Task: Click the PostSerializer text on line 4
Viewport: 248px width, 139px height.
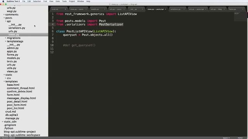Action: tap(111, 24)
